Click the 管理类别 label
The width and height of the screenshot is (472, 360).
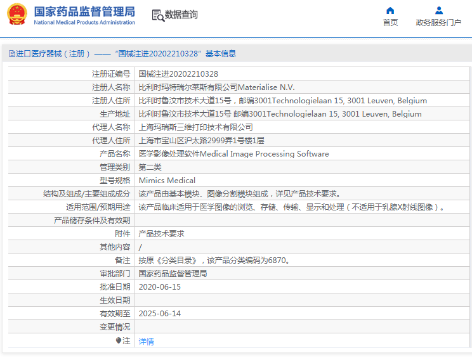(115, 167)
